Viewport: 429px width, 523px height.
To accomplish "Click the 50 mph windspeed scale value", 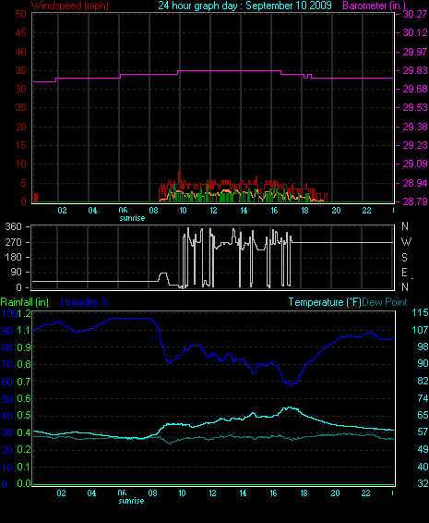I will tap(20, 14).
